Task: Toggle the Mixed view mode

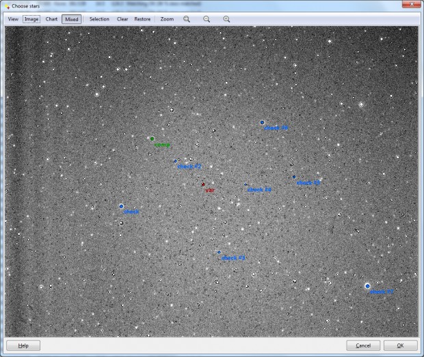Action: pyautogui.click(x=72, y=19)
